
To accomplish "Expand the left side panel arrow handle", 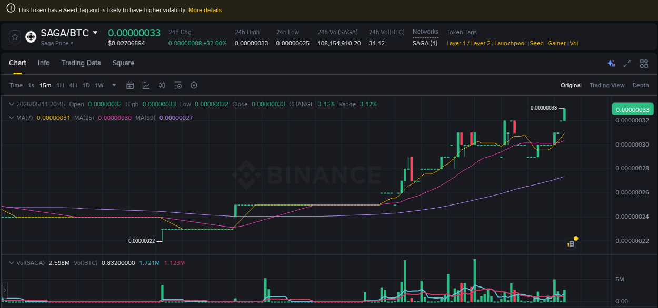I will (x=5, y=290).
